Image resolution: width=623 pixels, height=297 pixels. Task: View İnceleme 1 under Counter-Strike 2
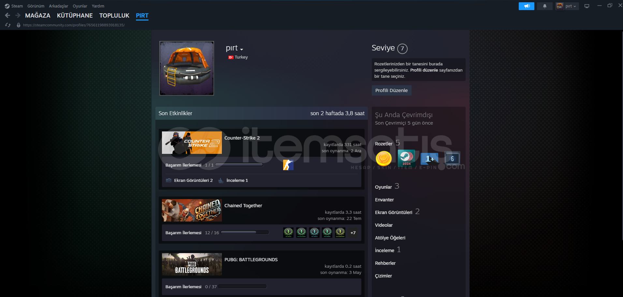[x=237, y=180]
